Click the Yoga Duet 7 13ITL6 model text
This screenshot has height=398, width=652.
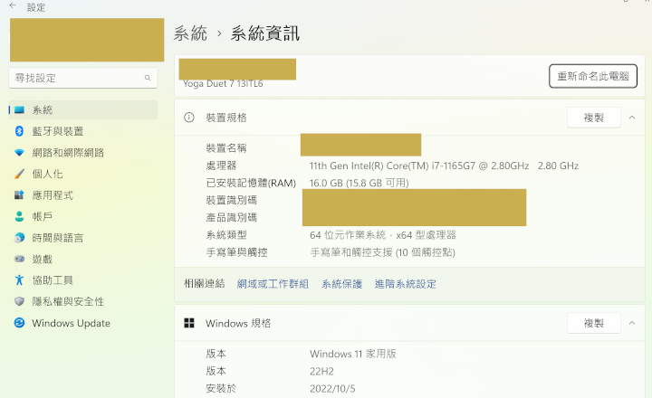point(223,83)
